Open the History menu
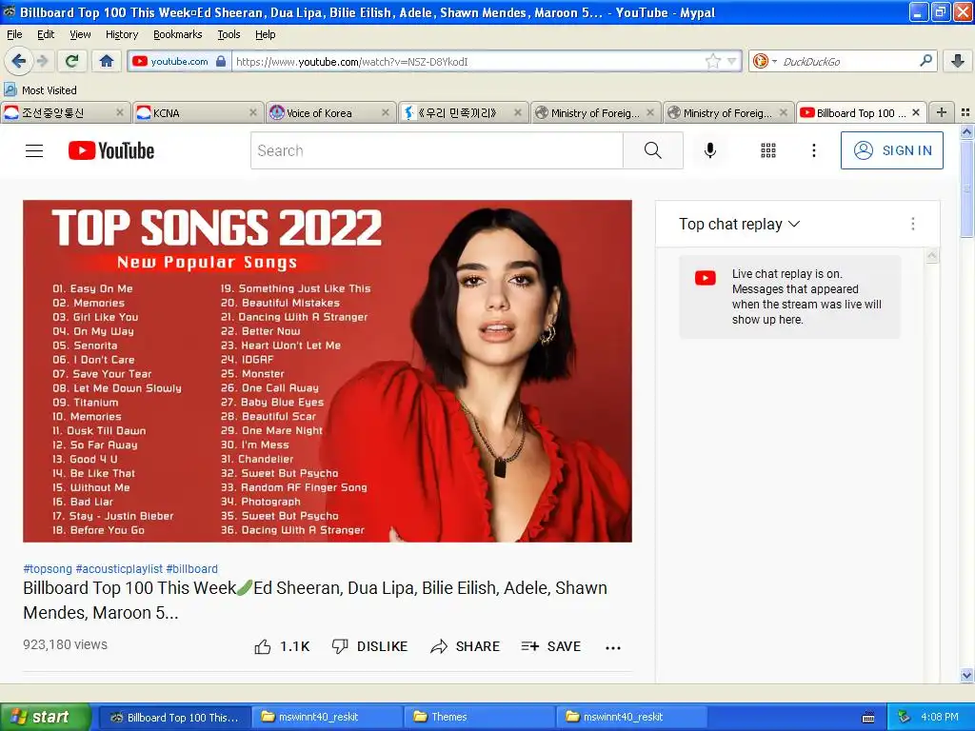 tap(121, 34)
